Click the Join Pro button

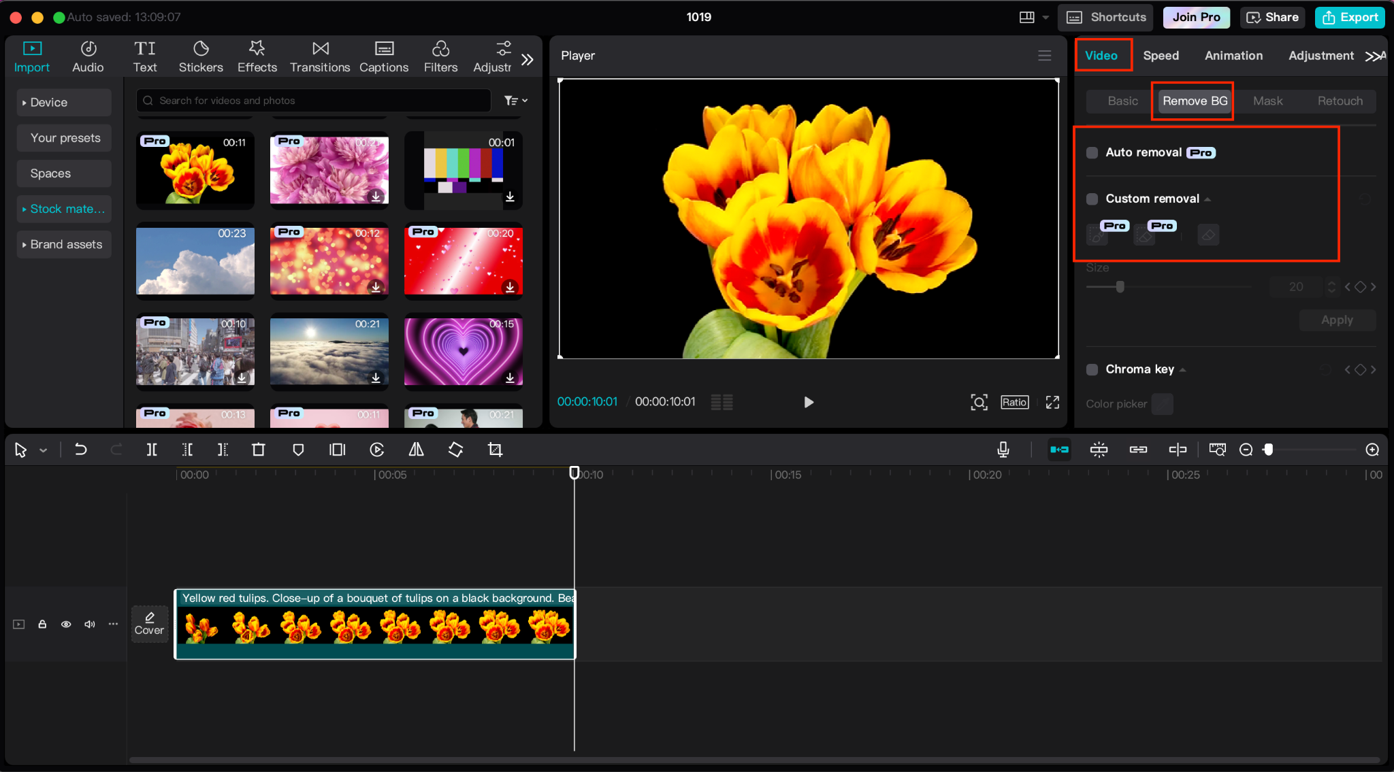tap(1196, 17)
